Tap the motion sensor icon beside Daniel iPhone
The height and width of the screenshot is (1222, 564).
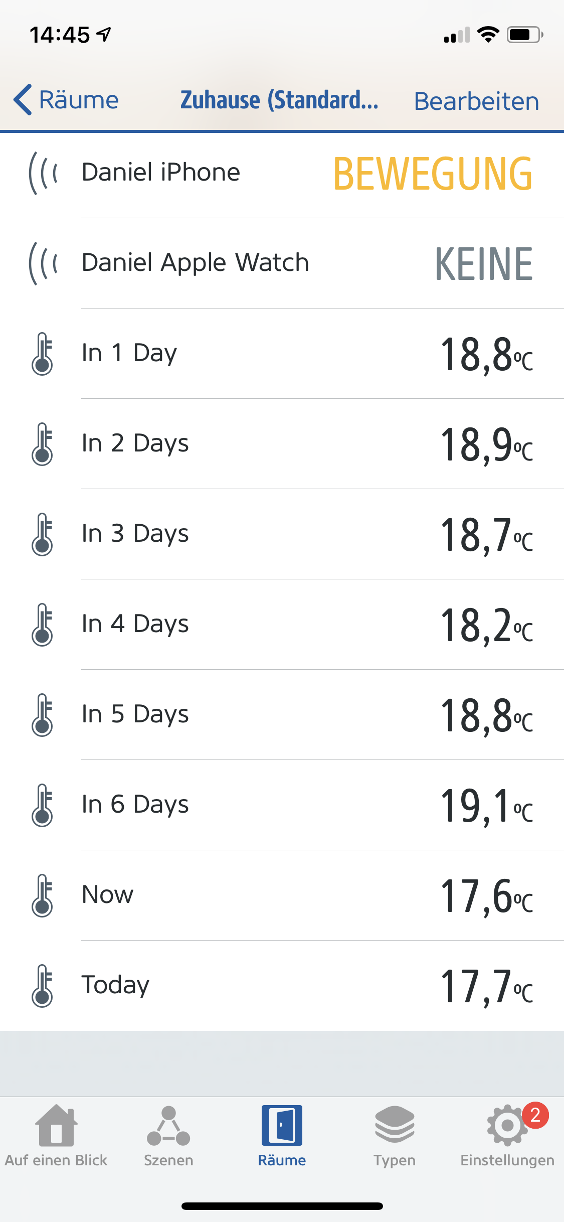tap(43, 173)
